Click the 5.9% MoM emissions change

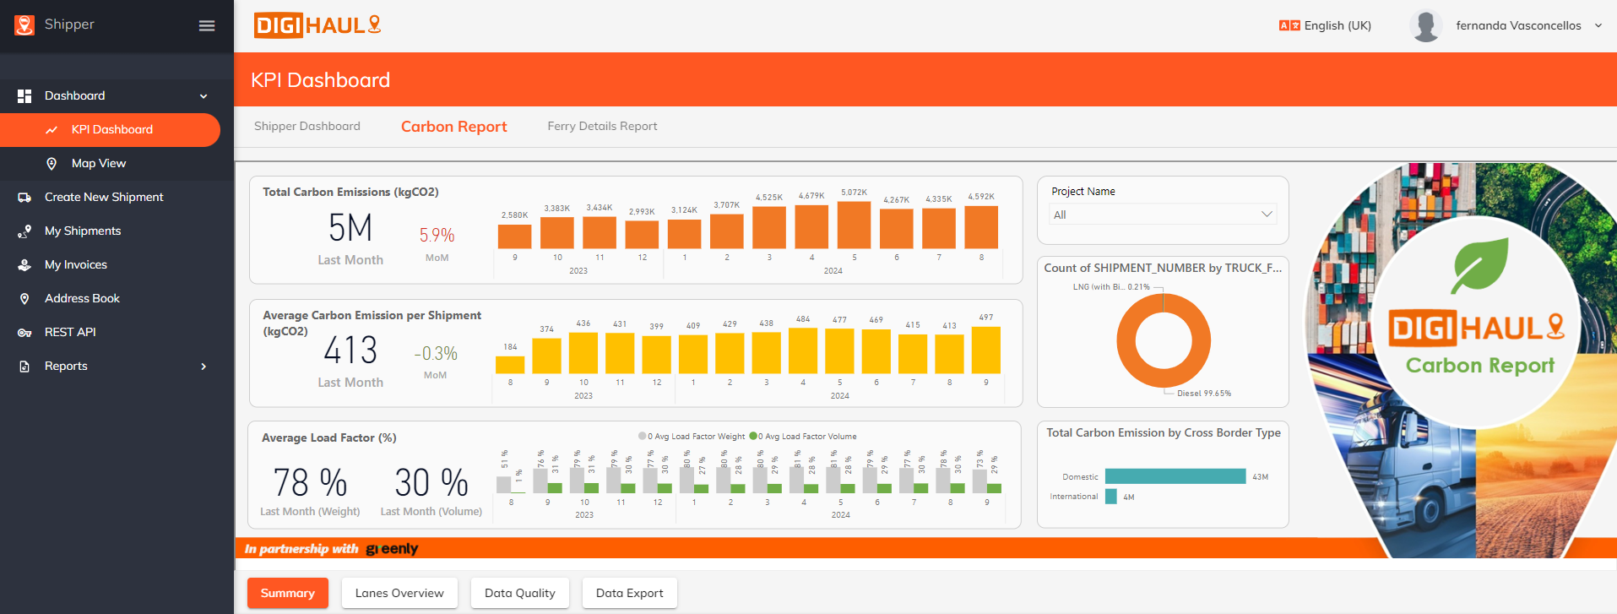point(437,235)
